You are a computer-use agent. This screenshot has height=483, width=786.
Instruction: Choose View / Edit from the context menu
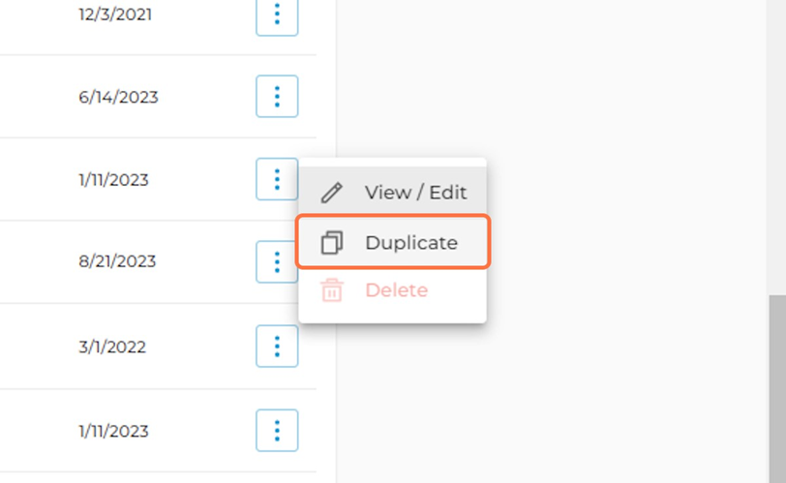392,193
